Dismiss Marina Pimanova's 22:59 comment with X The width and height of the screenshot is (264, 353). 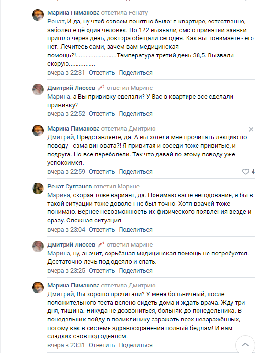tap(251, 129)
